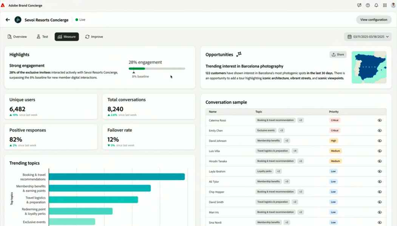Open the 03/11/2025-03/18/2025 date range dropdown

coord(368,36)
